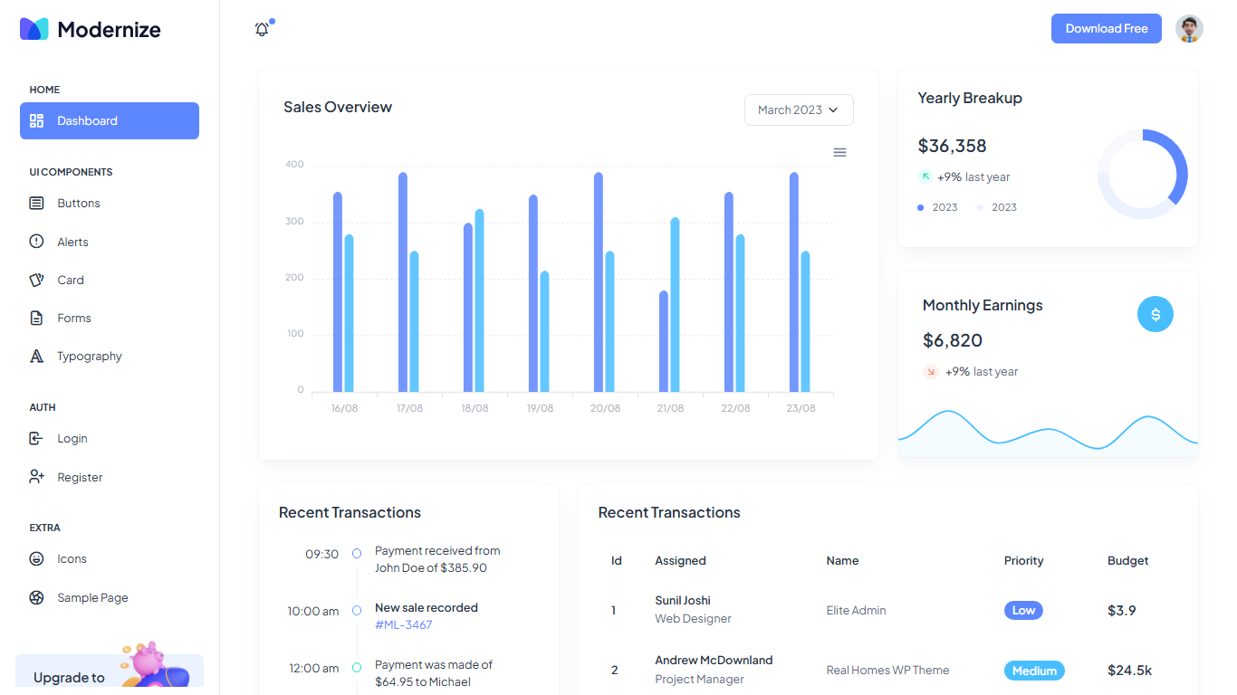Click the Upgrade to banner
Screen dimensions: 1237x695
[110, 671]
